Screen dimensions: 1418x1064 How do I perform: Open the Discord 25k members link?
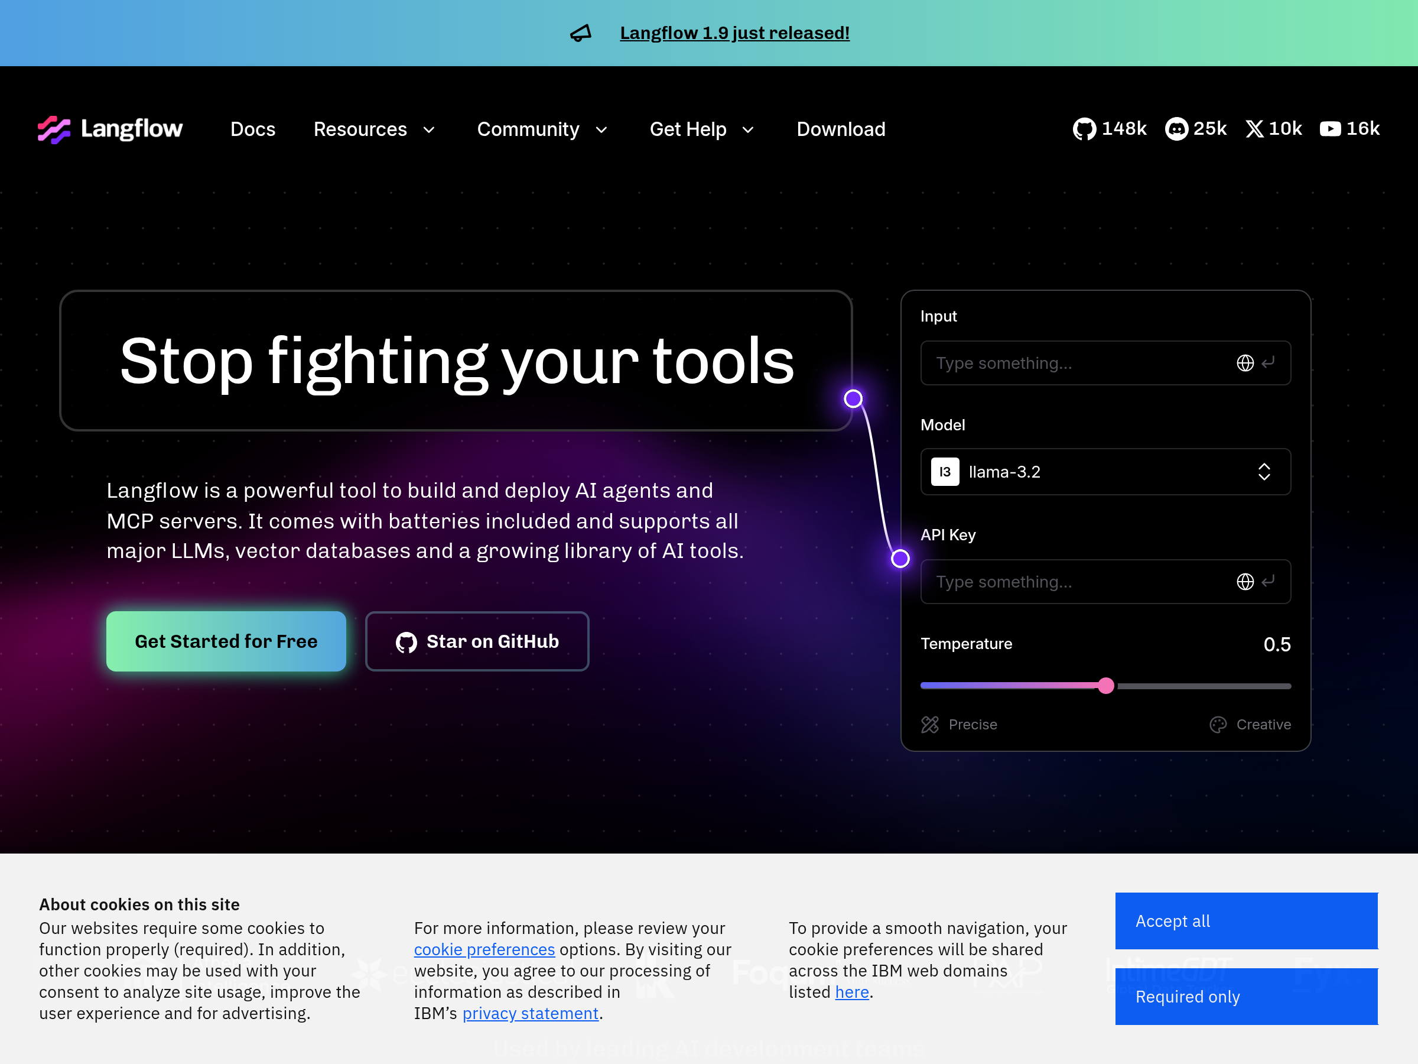pos(1196,129)
